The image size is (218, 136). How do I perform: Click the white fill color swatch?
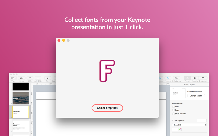point(175,129)
